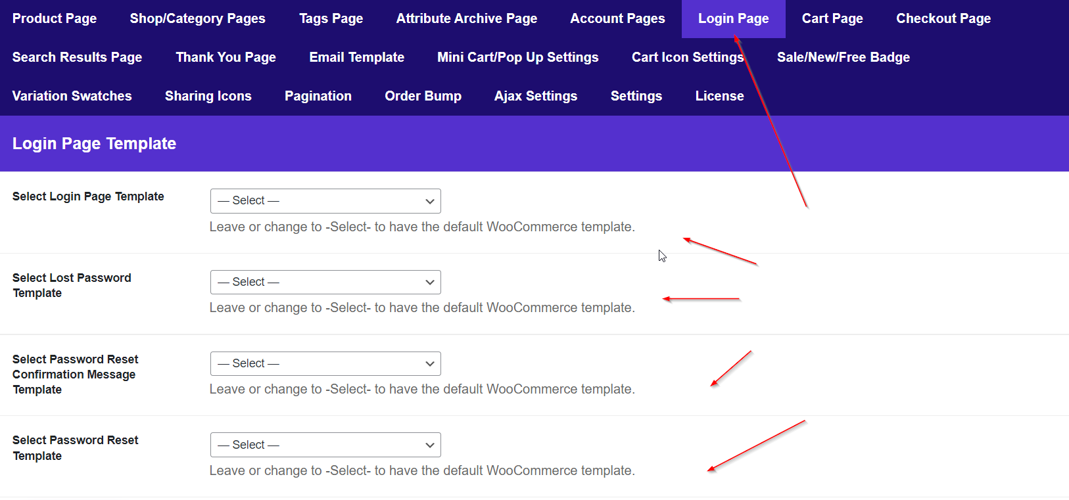Go to the Tags Page tab

(331, 19)
